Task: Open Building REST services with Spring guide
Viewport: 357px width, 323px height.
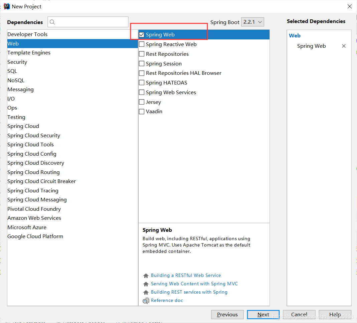Action: point(189,292)
